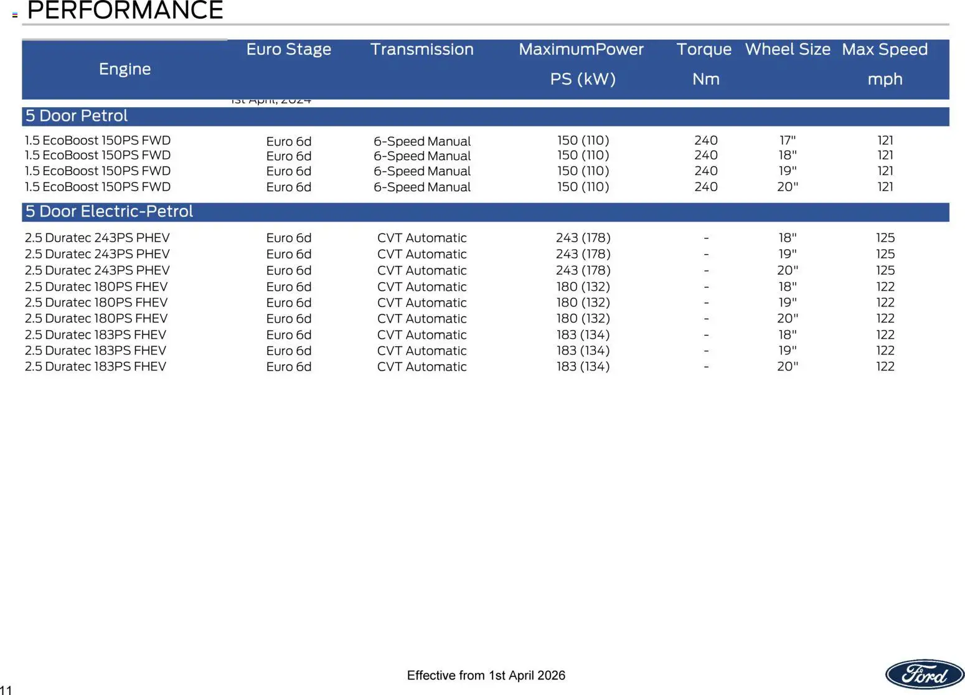965x695 pixels.
Task: Click 183 (134) power in the 20" FHEV row
Action: coord(583,367)
